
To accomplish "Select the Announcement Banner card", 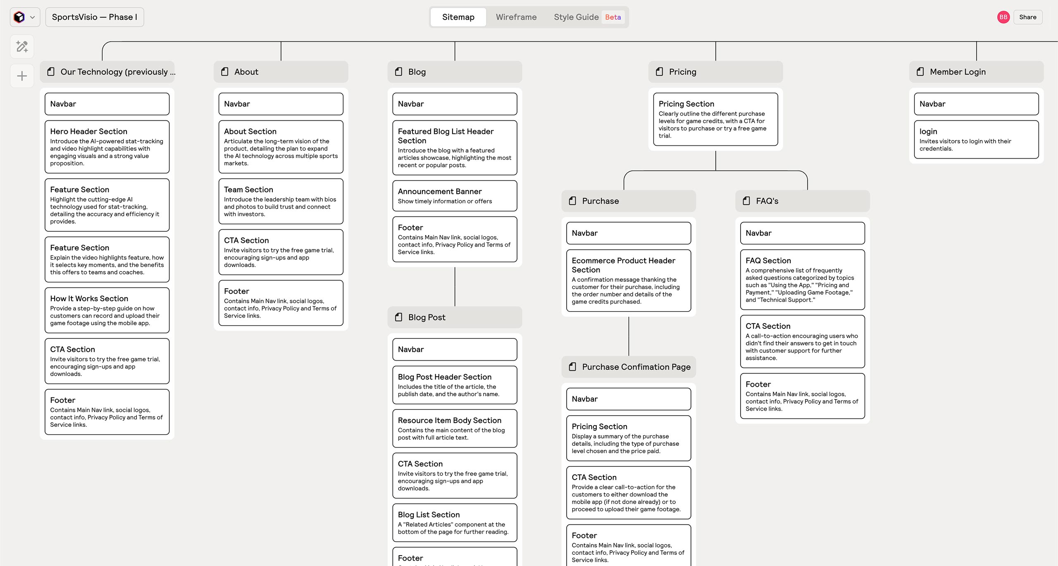I will [x=455, y=196].
